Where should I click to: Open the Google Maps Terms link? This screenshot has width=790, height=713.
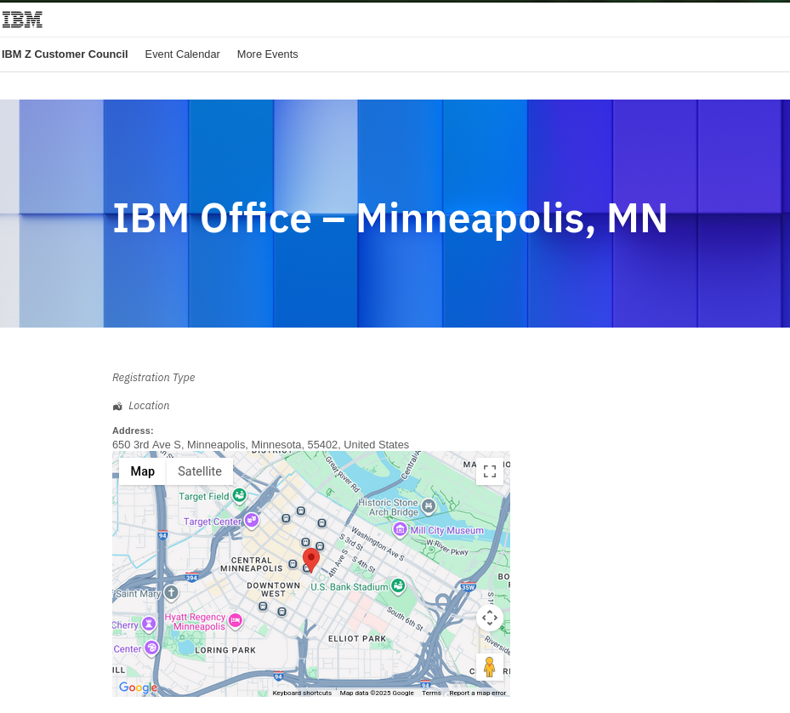click(431, 693)
